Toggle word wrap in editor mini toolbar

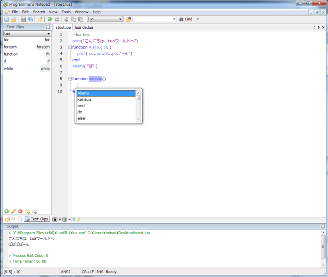[60, 219]
